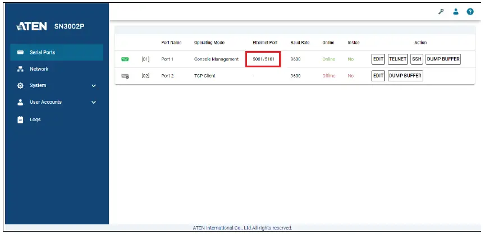Click the Logs clipboard icon
Viewport: 485px width, 235px height.
click(20, 119)
